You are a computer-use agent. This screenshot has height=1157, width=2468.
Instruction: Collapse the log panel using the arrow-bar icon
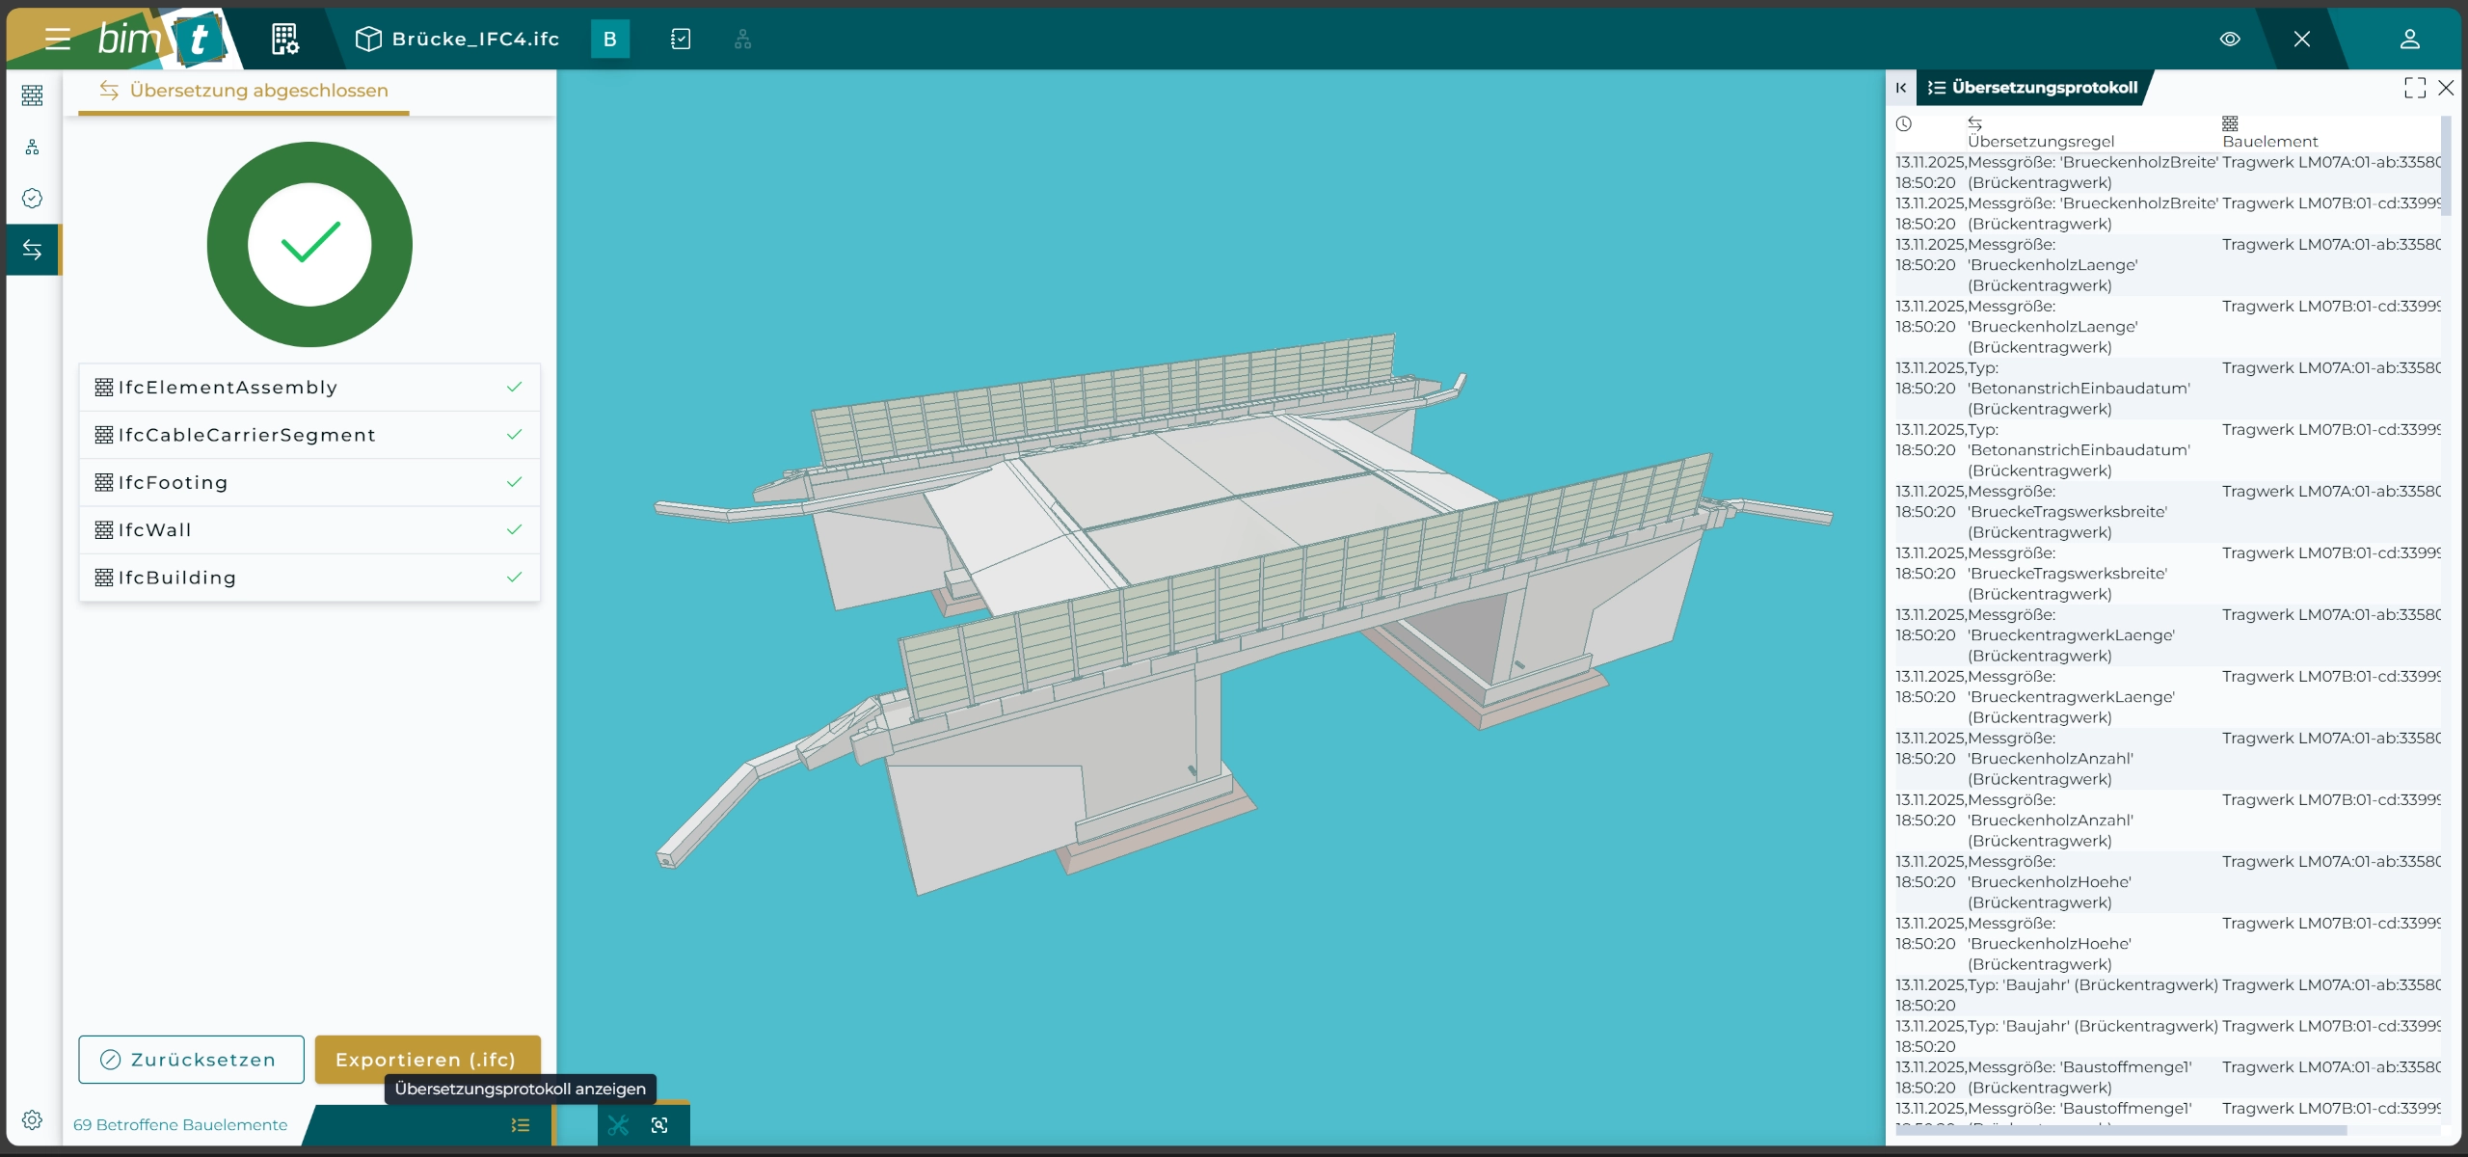coord(1900,88)
